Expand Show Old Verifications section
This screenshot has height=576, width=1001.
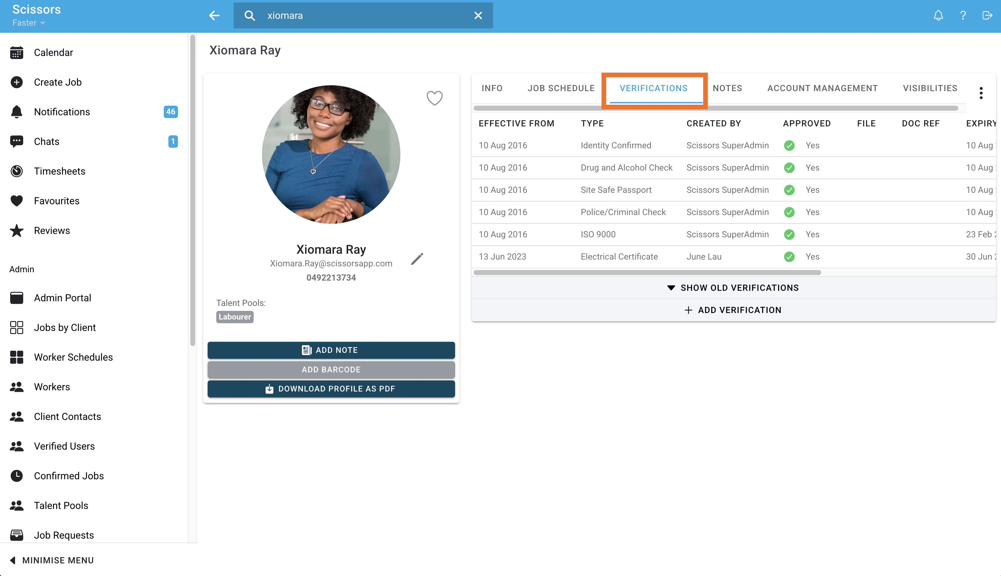733,288
